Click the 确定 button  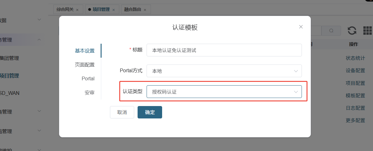coord(150,112)
